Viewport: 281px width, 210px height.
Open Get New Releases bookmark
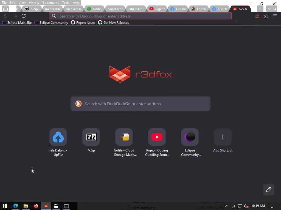[x=113, y=23]
